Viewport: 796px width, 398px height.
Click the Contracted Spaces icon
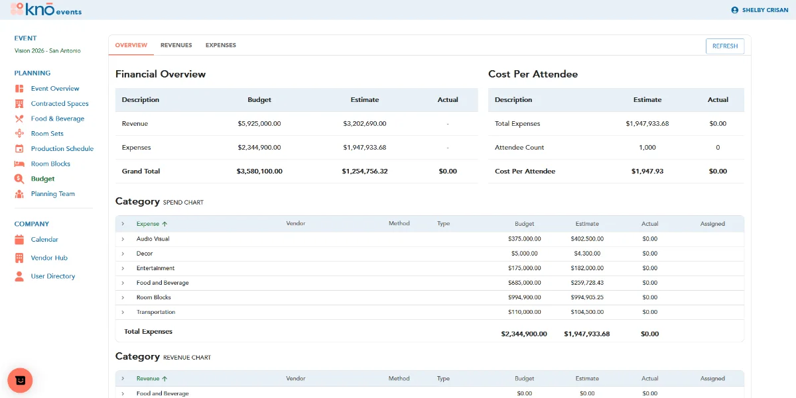19,104
